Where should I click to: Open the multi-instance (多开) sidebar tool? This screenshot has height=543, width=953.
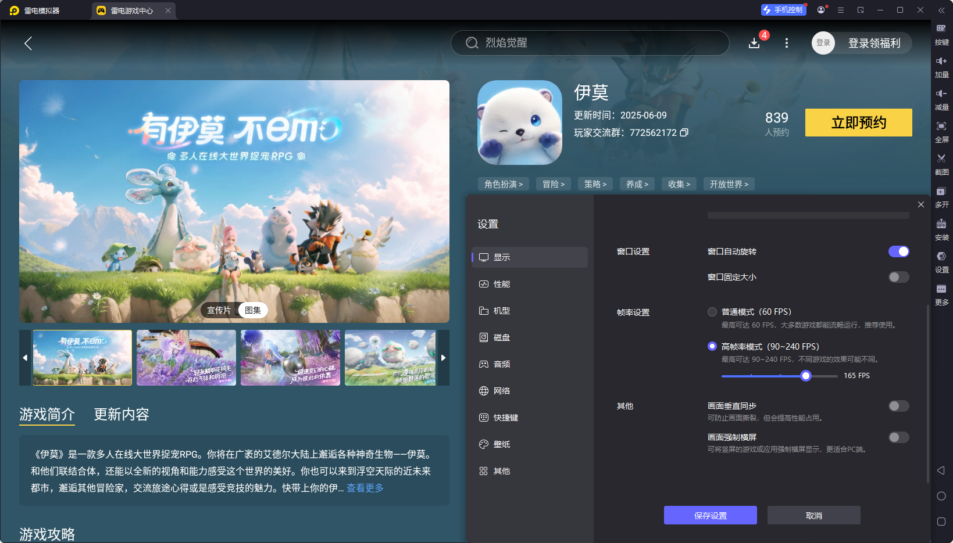point(941,195)
